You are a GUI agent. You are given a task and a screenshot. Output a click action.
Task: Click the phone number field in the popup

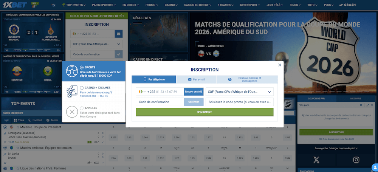(166, 91)
